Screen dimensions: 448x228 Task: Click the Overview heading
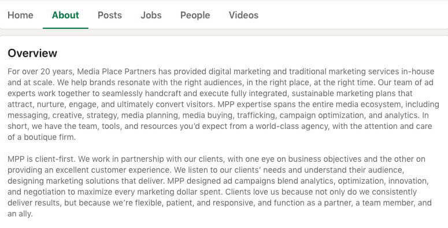[x=32, y=53]
